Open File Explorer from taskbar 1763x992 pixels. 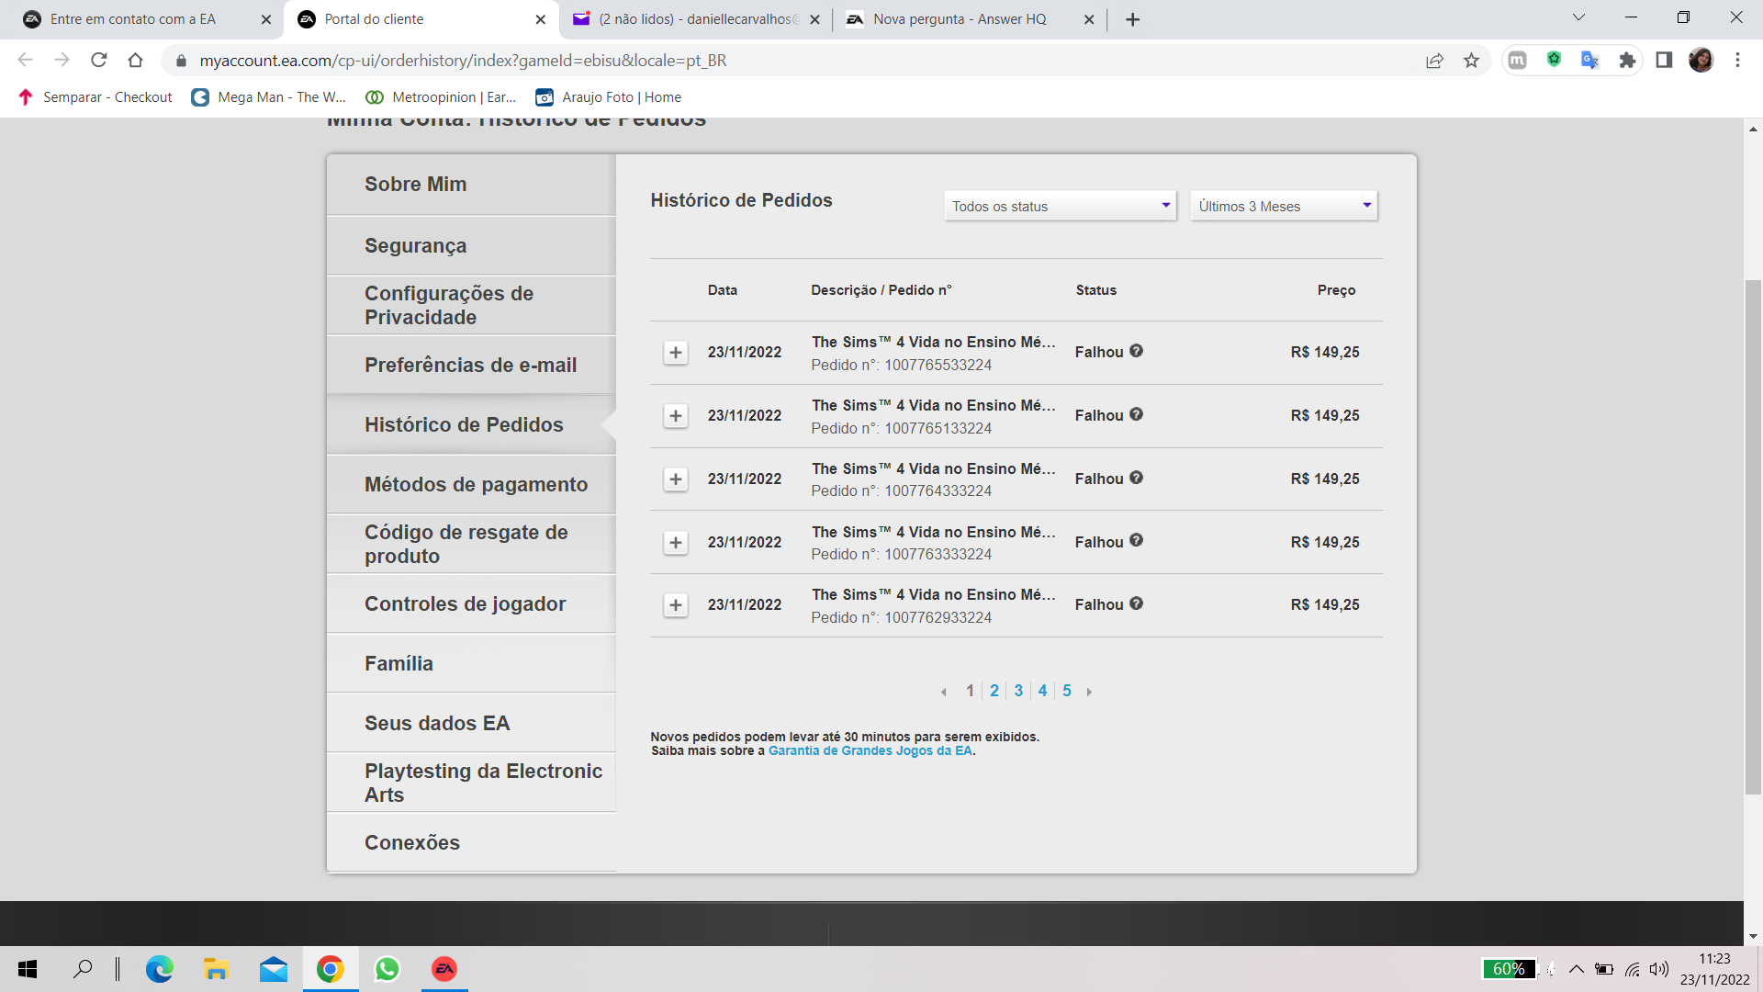click(217, 969)
